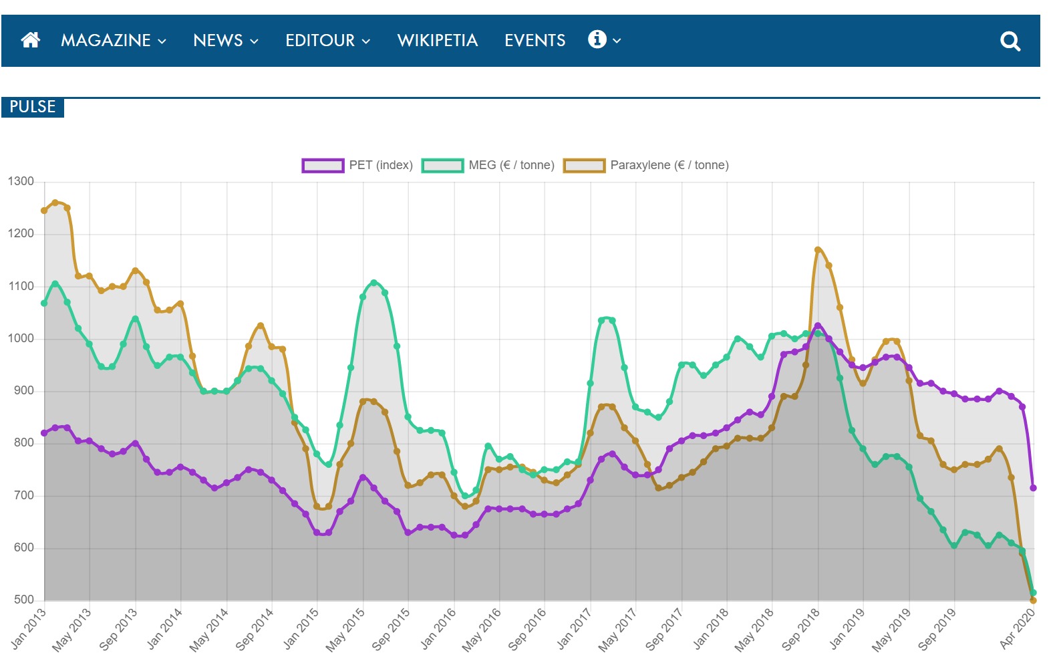Image resolution: width=1059 pixels, height=653 pixels.
Task: Open the chevron beside the info icon
Action: pos(617,41)
